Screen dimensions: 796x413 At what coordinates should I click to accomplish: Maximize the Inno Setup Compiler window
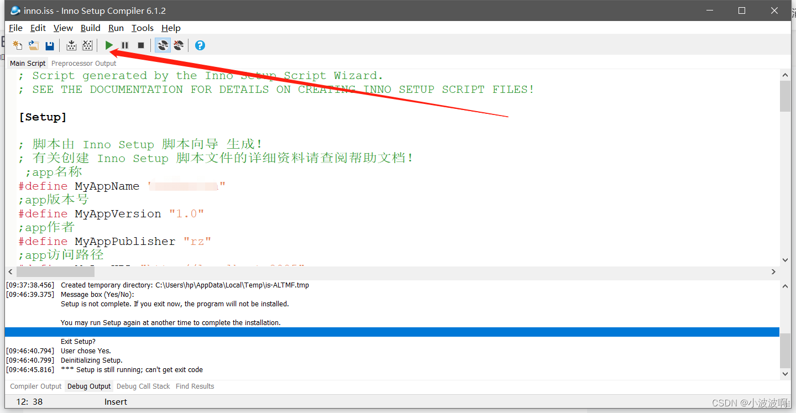point(742,11)
